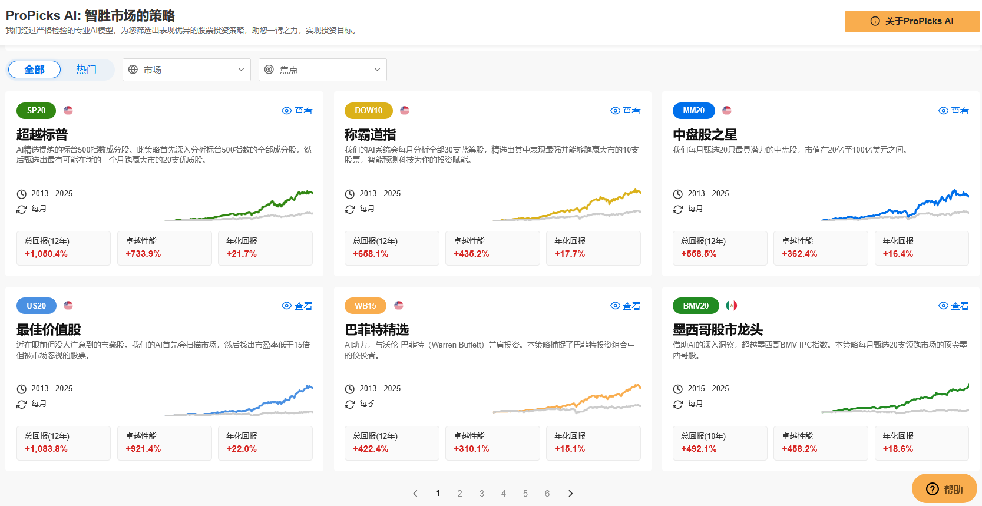
Task: Click the refresh icon beside 每季 in 巴菲特精选 card
Action: coord(350,404)
